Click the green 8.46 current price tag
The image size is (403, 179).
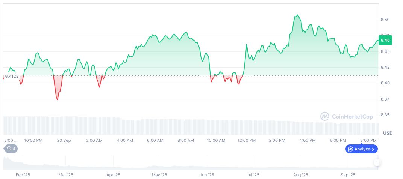point(385,40)
